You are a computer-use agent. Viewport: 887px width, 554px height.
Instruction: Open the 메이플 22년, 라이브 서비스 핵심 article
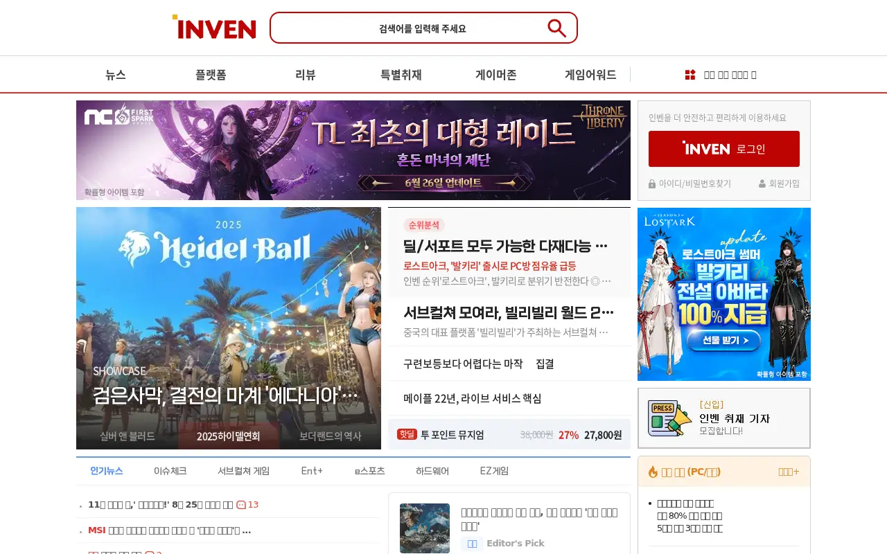(473, 398)
